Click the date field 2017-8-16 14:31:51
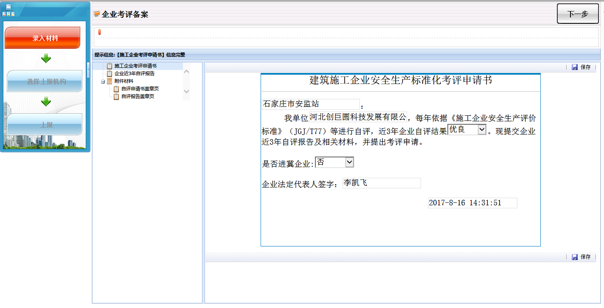Image resolution: width=604 pixels, height=308 pixels. pos(472,203)
